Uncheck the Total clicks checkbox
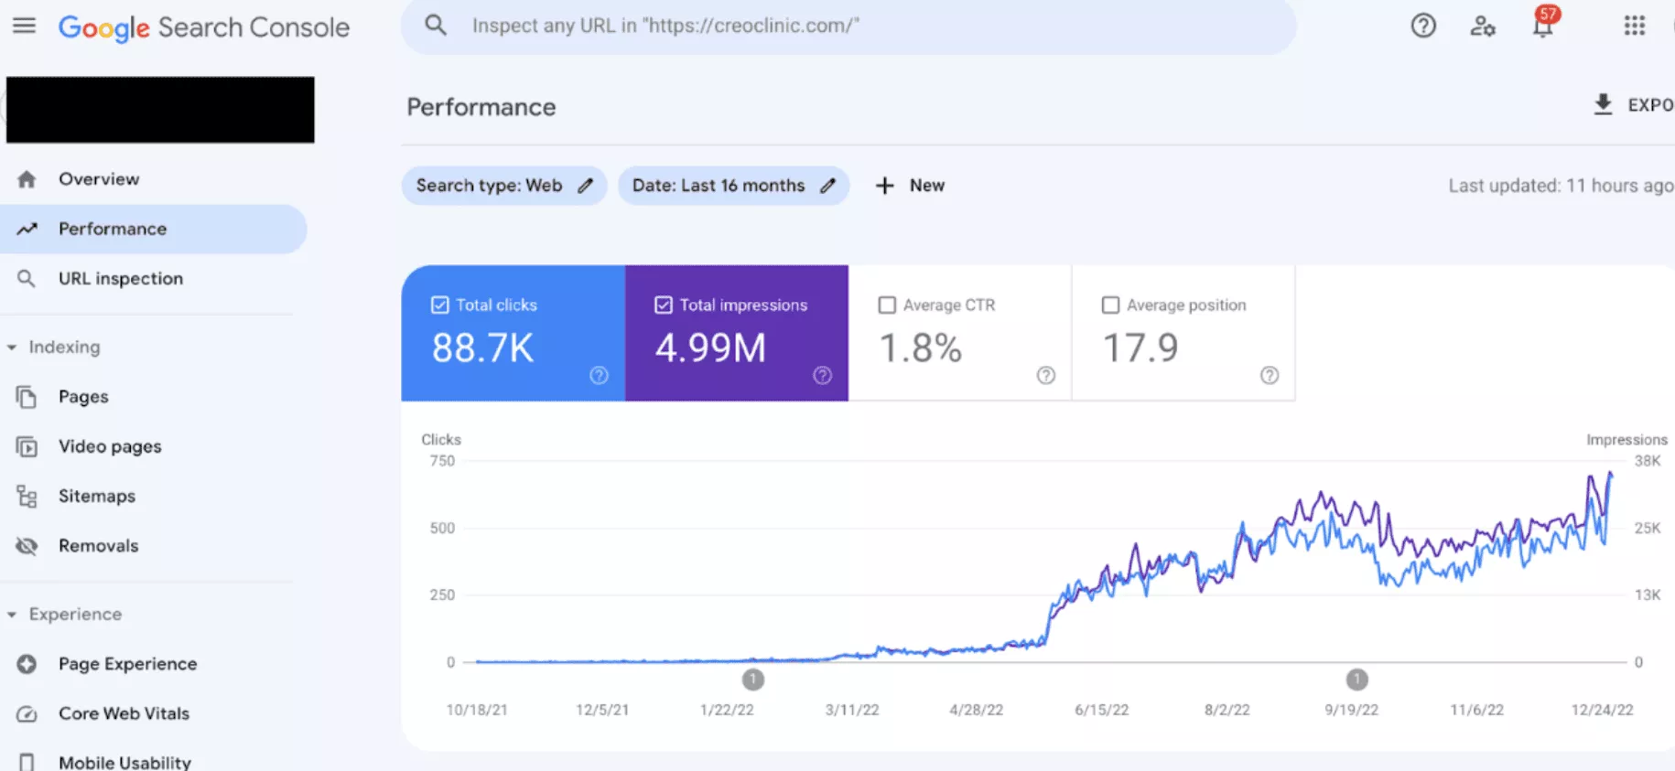Viewport: 1675px width, 771px height. (x=440, y=305)
